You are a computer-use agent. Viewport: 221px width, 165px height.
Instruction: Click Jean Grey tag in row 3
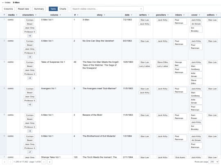pyautogui.click(x=30, y=70)
